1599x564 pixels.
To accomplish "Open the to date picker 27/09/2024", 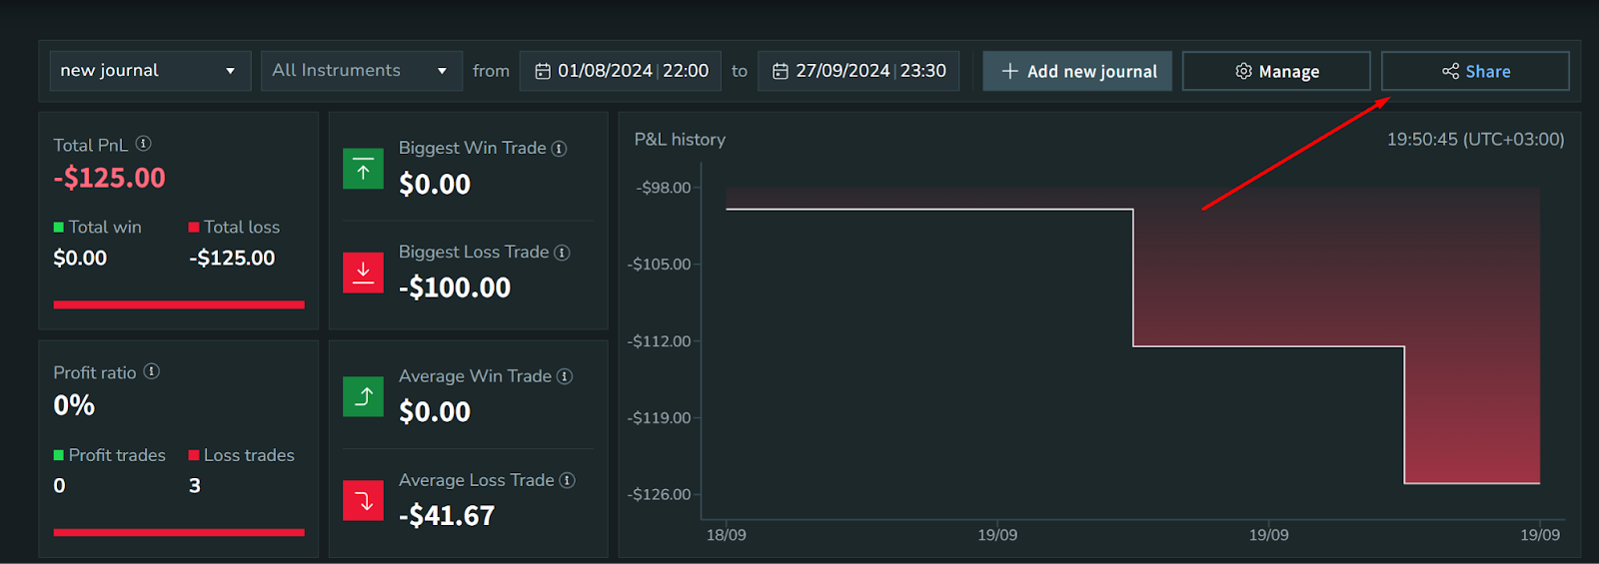I will point(858,71).
